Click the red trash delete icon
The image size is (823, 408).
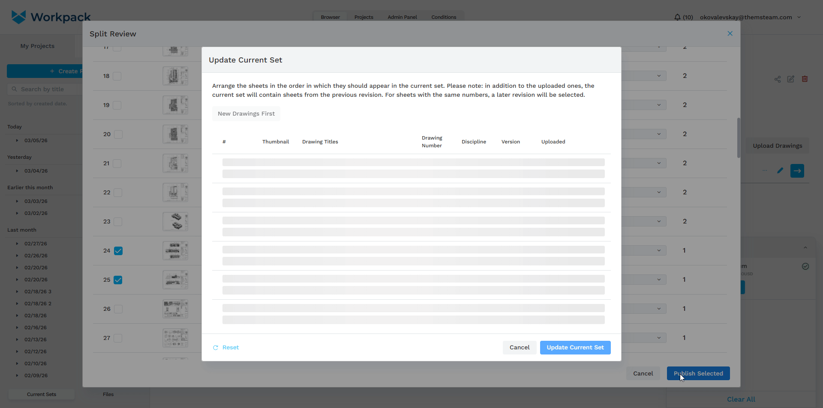click(x=805, y=79)
